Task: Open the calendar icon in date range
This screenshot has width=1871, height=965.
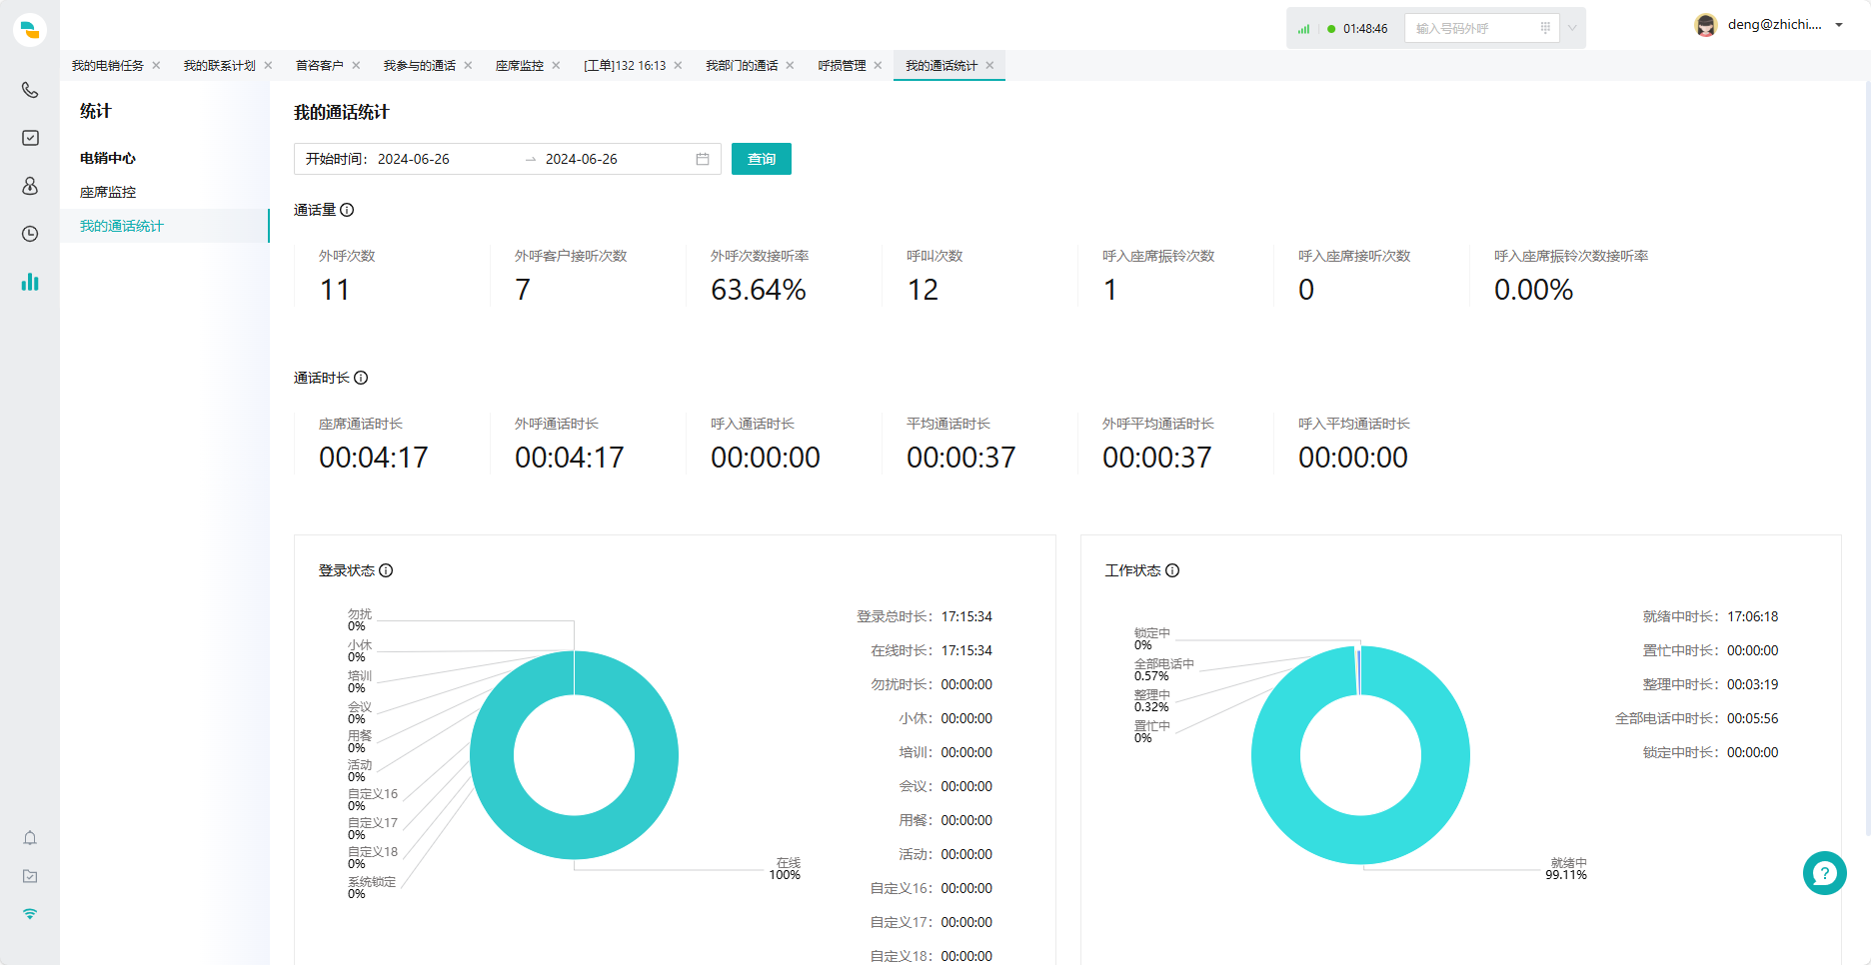Action: coord(703,159)
